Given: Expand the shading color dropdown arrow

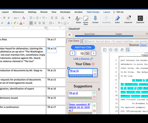Looking at the screenshot, I should pyautogui.click(x=62, y=23).
